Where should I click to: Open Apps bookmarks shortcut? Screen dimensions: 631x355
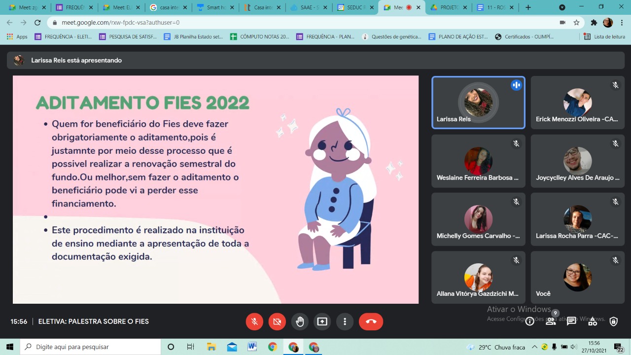17,36
